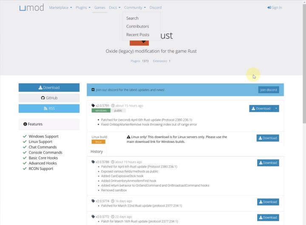Click the green windows badge
The height and width of the screenshot is (225, 306).
(x=101, y=111)
